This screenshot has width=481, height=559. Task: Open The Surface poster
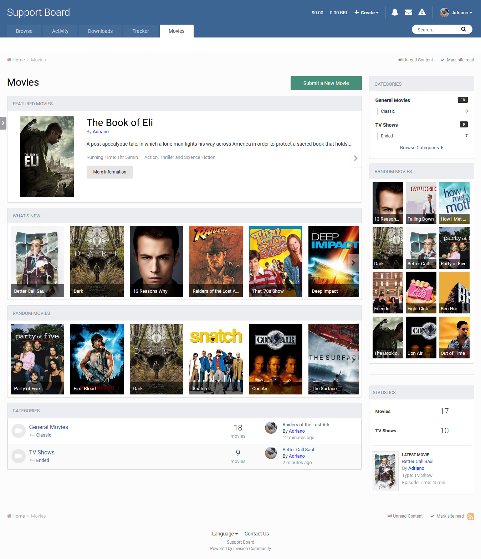coord(334,359)
